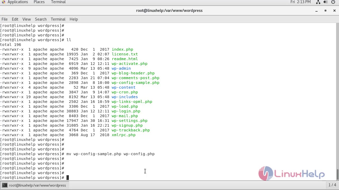Click the wp-comments-post.php filename
This screenshot has width=339, height=190.
pos(135,78)
